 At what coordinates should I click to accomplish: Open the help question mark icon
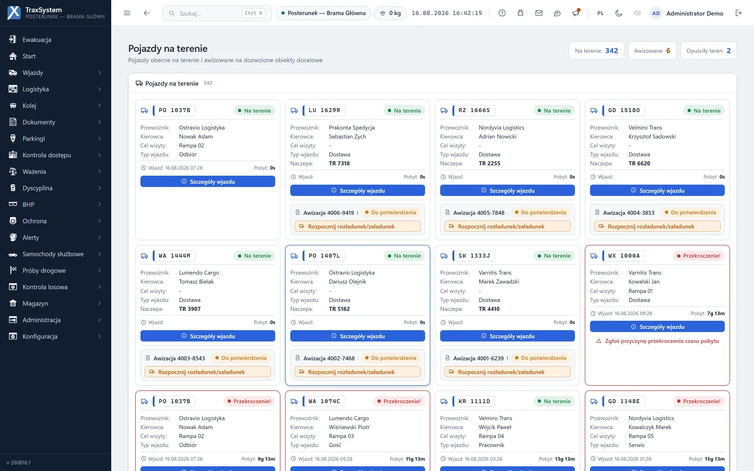502,13
